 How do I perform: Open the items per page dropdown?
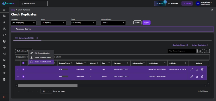46,91
